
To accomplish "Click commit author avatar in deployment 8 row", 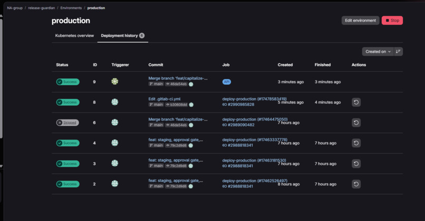I will pos(191,105).
